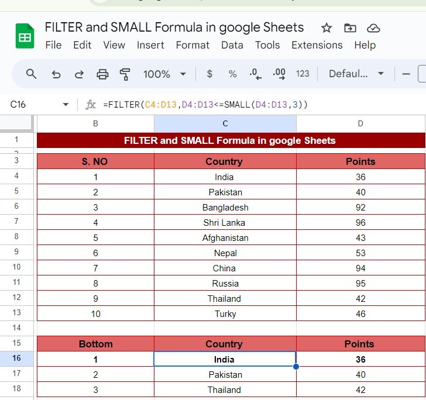Select column D header
The image size is (426, 400).
pos(360,123)
